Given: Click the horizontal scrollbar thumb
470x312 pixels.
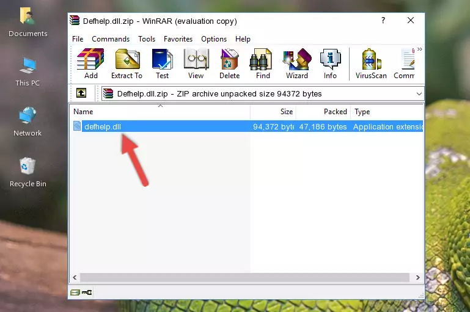Looking at the screenshot, I should pos(244,278).
